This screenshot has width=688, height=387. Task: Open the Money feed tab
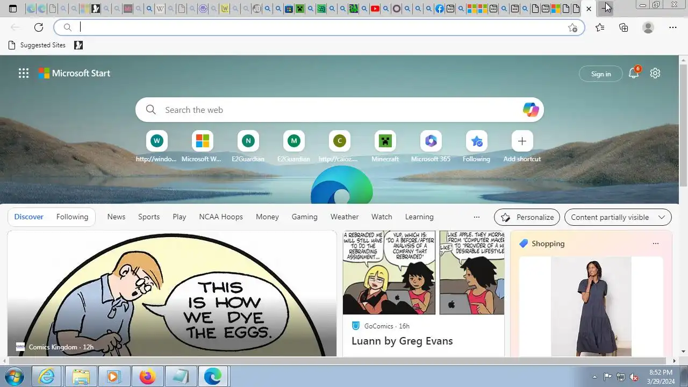(267, 217)
